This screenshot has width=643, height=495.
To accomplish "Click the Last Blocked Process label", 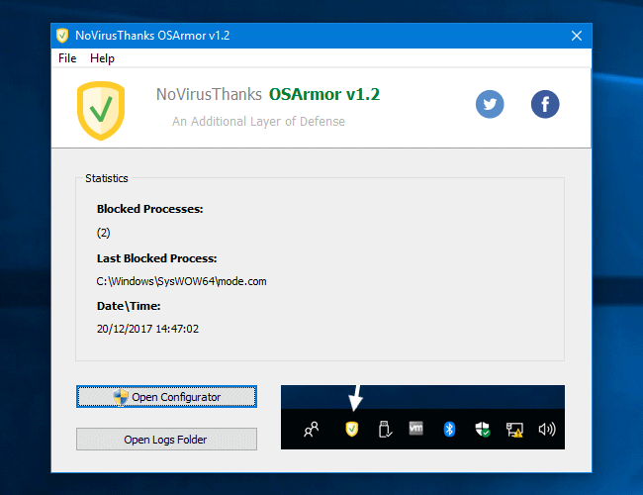I will point(156,258).
